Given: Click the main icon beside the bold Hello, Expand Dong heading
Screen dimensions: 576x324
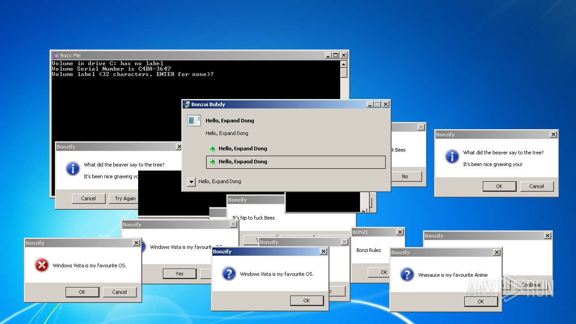Looking at the screenshot, I should [194, 121].
